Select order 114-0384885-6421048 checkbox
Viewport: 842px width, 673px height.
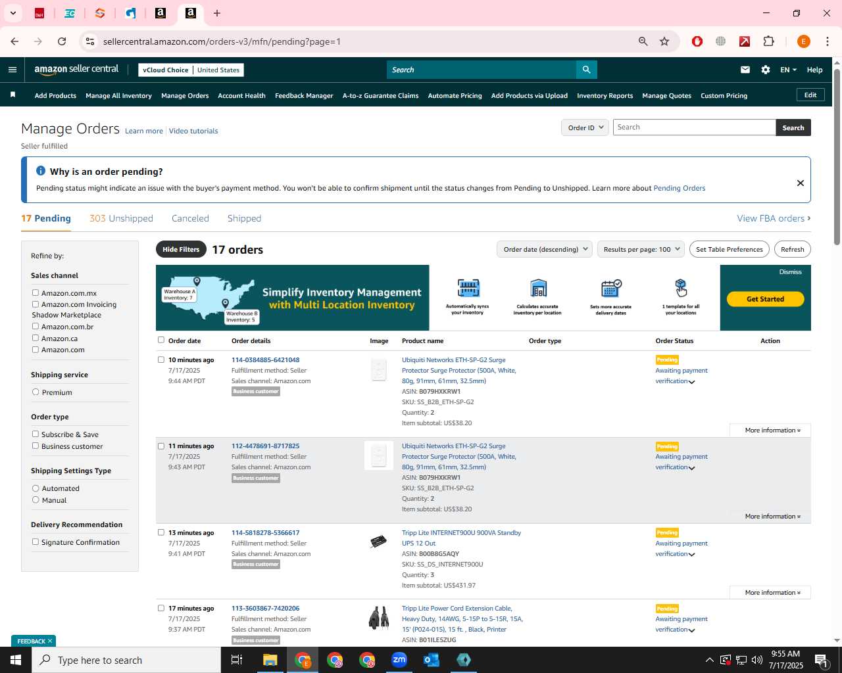pyautogui.click(x=161, y=360)
